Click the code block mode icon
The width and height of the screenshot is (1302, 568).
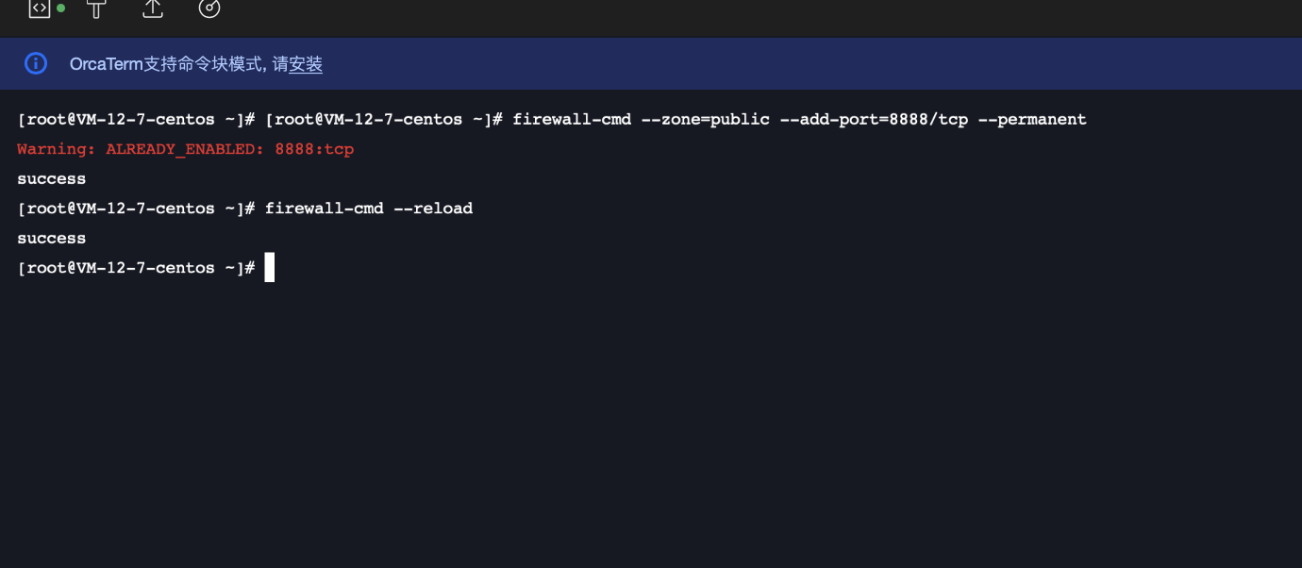39,8
